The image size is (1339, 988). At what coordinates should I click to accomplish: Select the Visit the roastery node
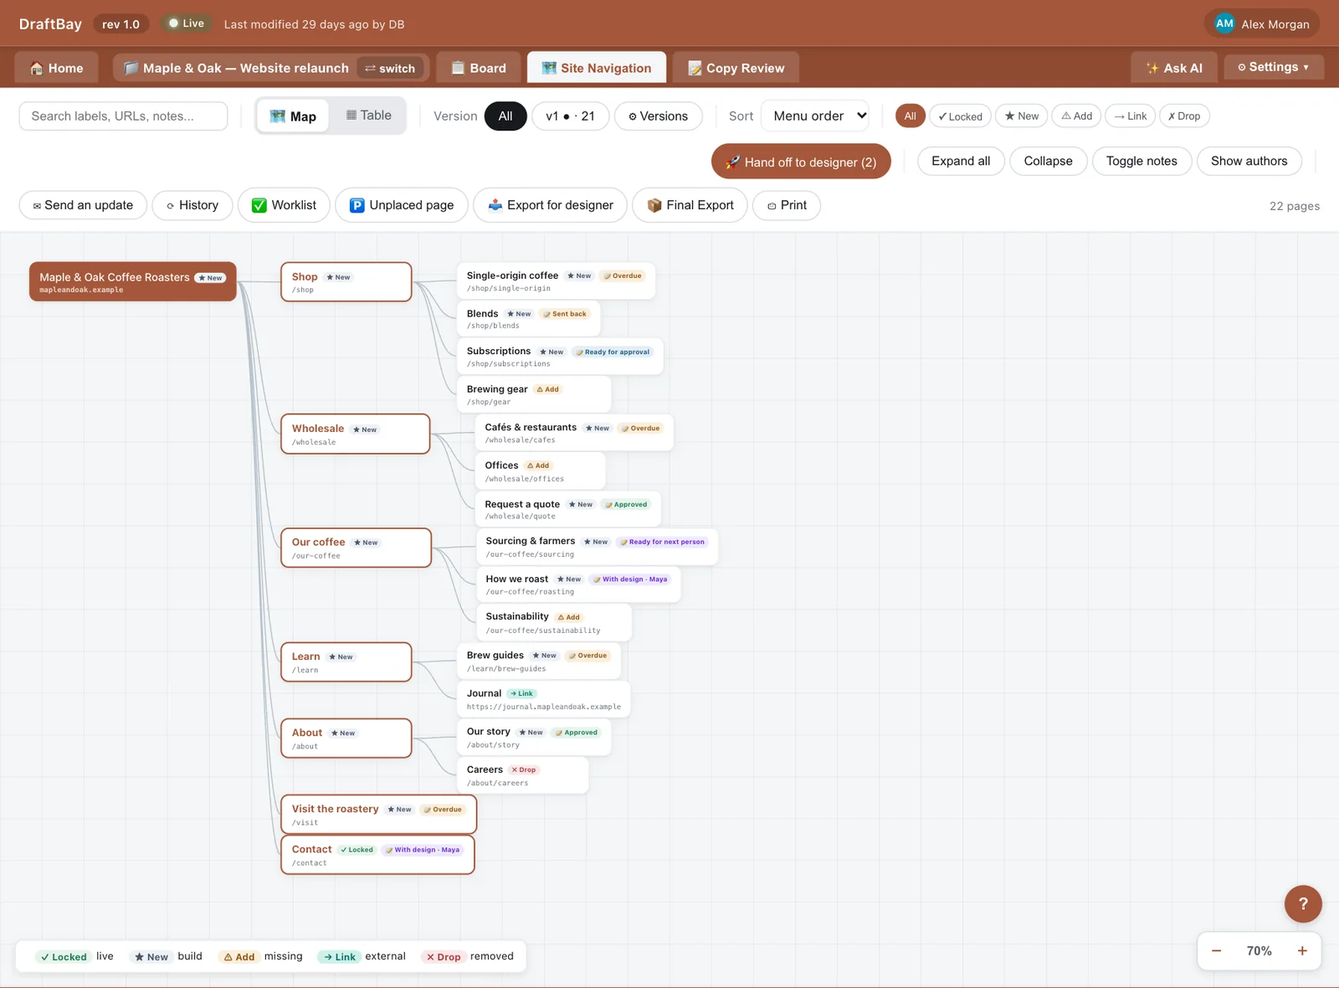point(378,814)
